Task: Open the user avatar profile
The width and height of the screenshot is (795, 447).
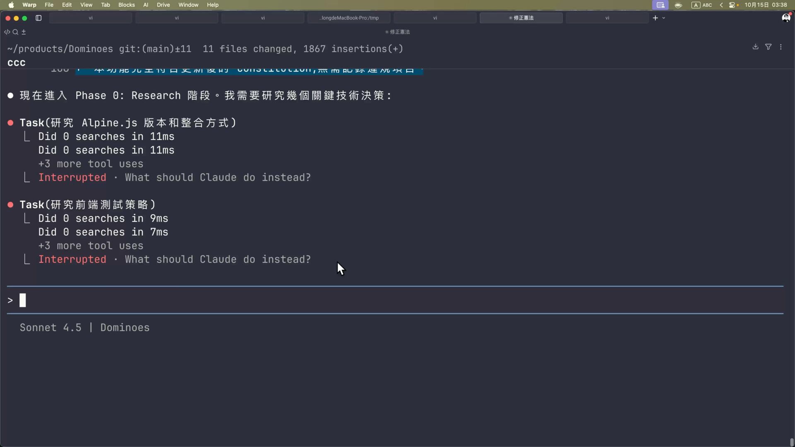Action: pos(785,18)
